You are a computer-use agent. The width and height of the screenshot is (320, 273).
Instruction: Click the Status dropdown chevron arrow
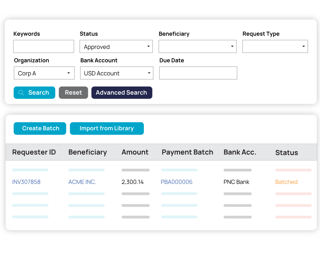pyautogui.click(x=149, y=46)
